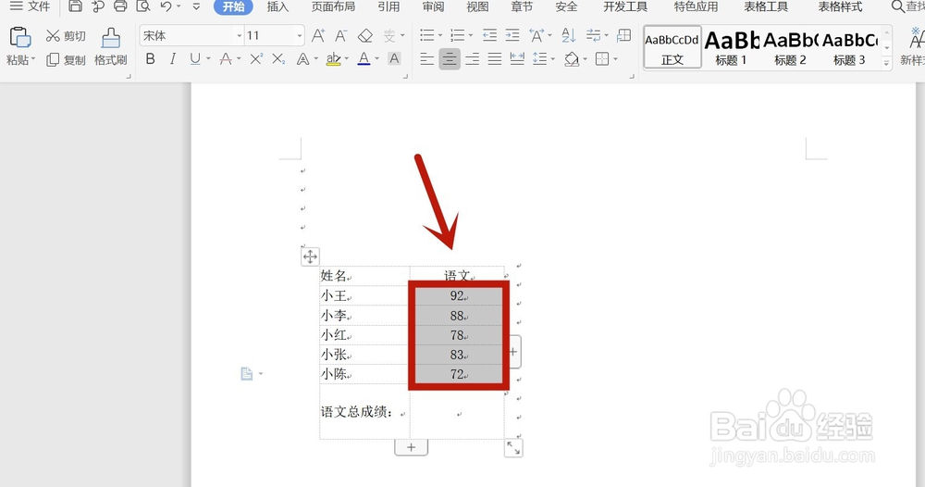Toggle Underline formatting
This screenshot has width=925, height=487.
[x=194, y=58]
